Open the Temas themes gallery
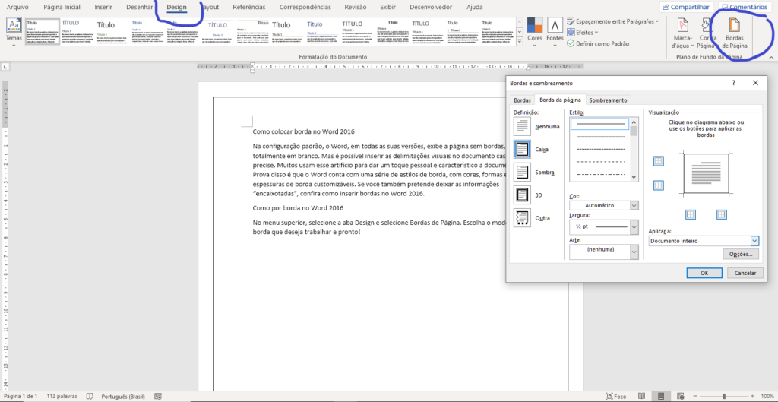Viewport: 778px width, 402px height. click(14, 31)
